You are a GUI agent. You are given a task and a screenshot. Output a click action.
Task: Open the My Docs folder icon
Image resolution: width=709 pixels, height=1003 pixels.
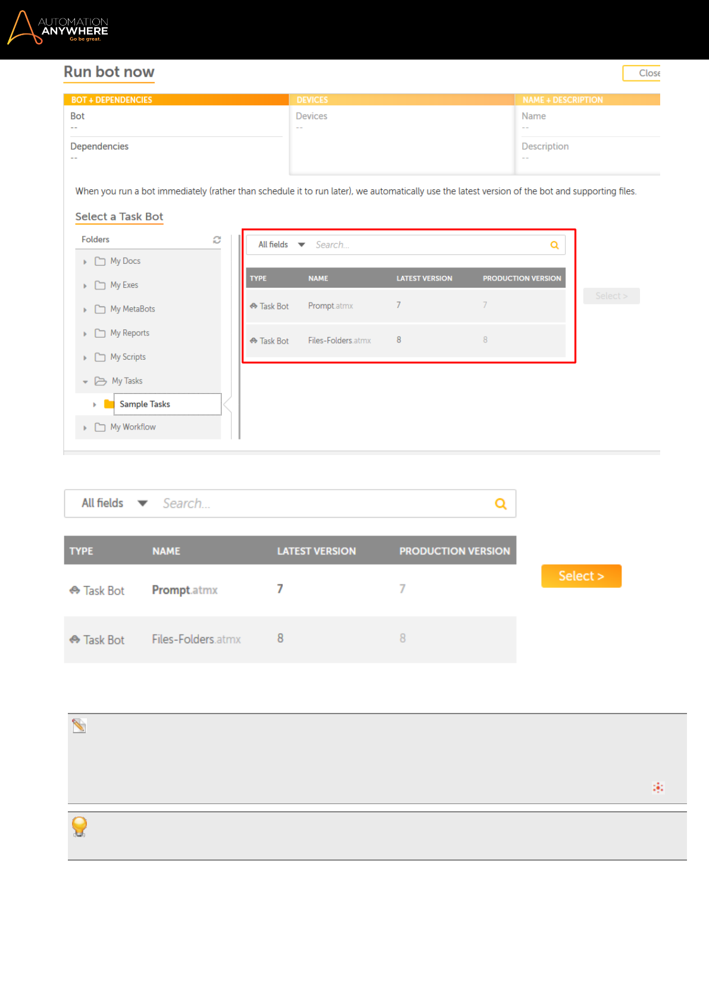[100, 261]
